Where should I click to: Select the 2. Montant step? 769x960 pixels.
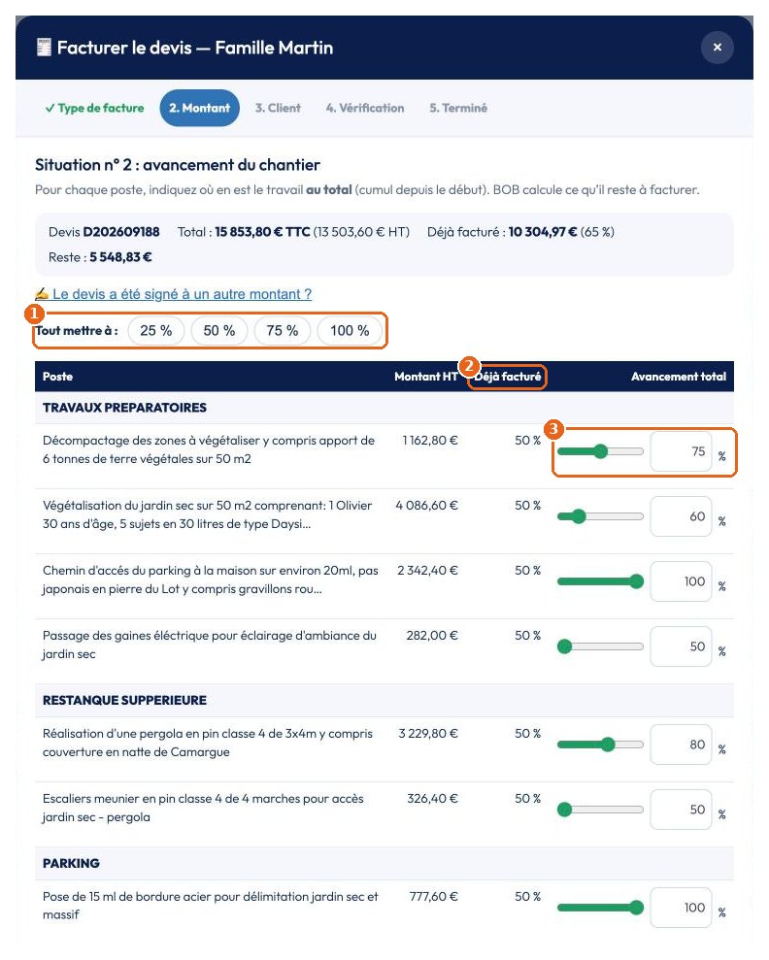click(200, 108)
